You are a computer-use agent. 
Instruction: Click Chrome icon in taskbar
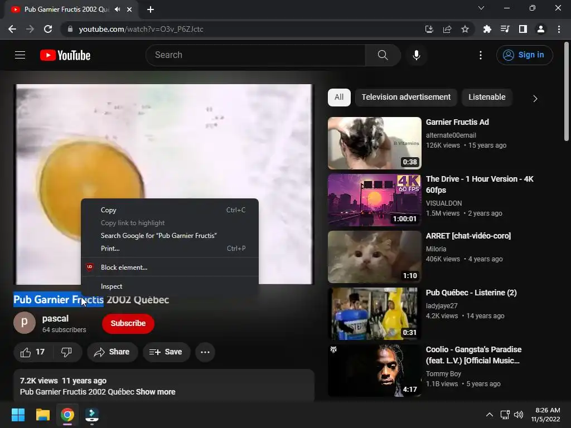point(67,415)
